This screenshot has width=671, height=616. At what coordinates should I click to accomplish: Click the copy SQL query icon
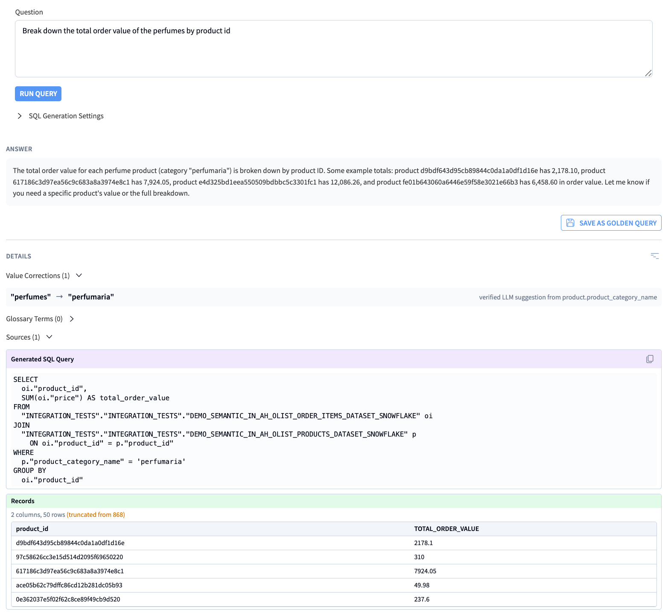pyautogui.click(x=650, y=359)
